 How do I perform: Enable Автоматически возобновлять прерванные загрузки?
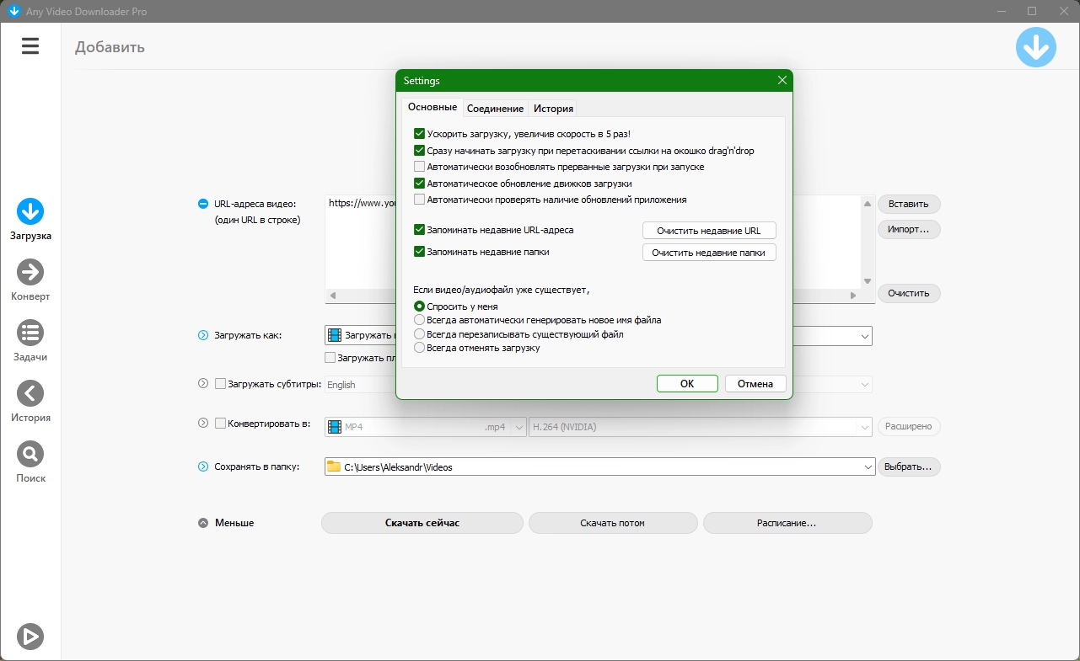point(419,167)
